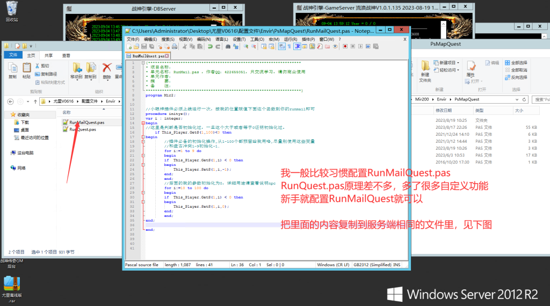
Task: Click 全部取消 in PsMapQuest window ribbon
Action: 516,70
